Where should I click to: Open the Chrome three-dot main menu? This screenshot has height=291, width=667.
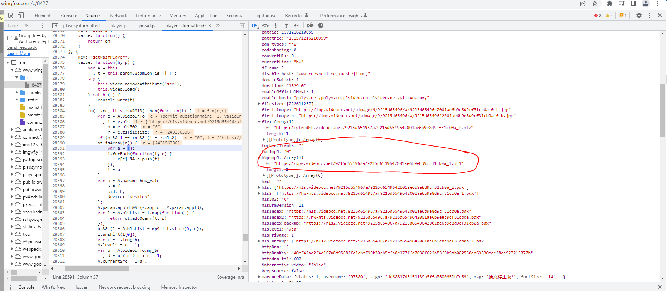(x=658, y=4)
